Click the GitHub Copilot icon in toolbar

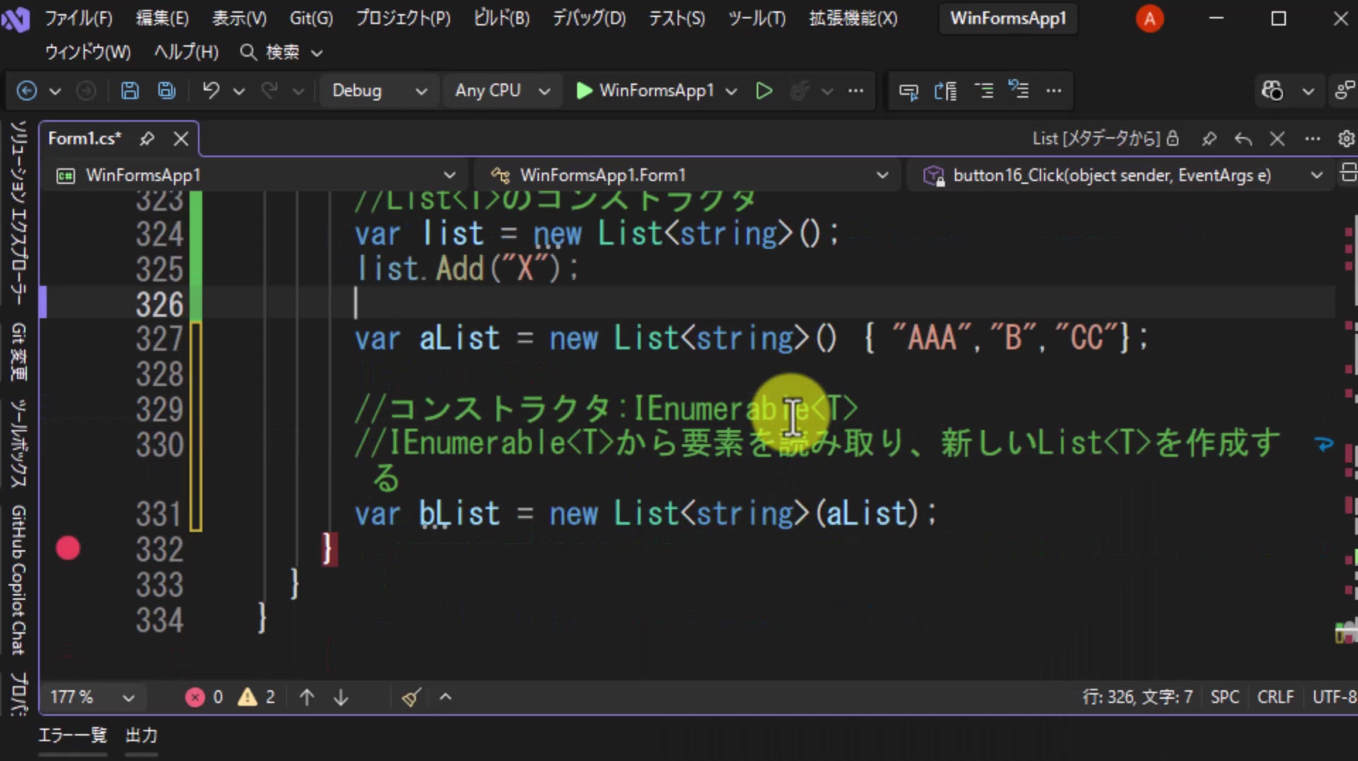[x=1272, y=91]
